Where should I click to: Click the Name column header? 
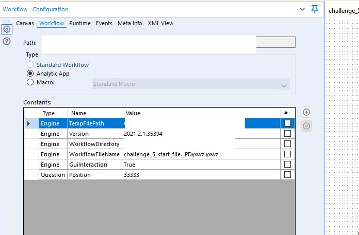[94, 113]
